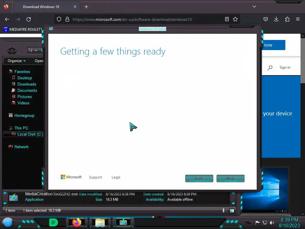Bookmark this page with the star icon
This screenshot has width=305, height=229.
tap(235, 19)
